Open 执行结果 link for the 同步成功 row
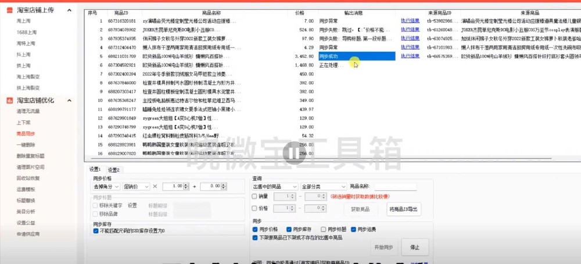581x264 pixels. coord(410,56)
